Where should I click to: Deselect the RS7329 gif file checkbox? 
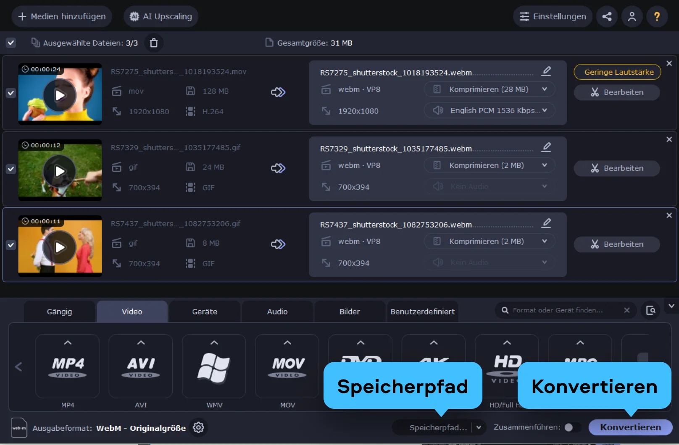point(11,169)
